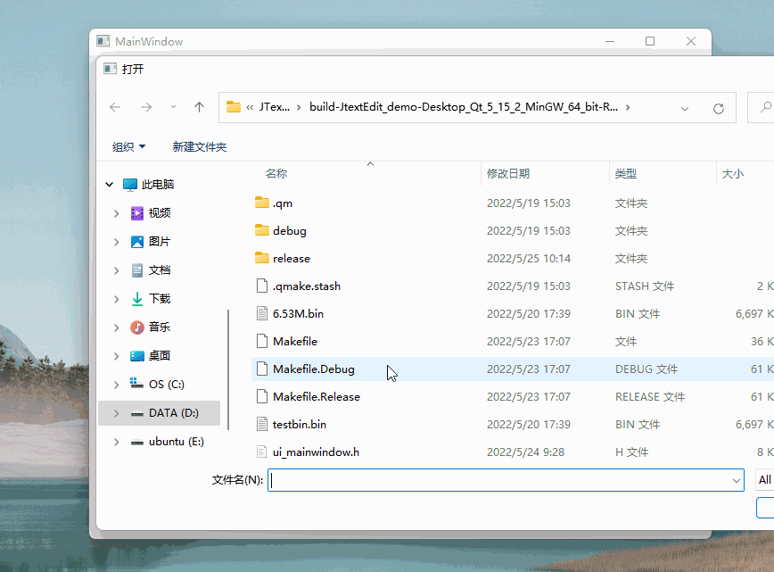Viewport: 774px width, 572px height.
Task: Select the Makefile.Debug file icon
Action: pos(262,369)
